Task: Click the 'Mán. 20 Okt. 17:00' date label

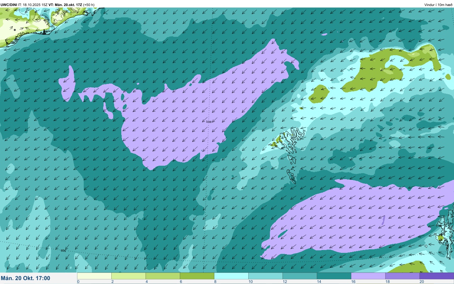Action: [x=26, y=278]
